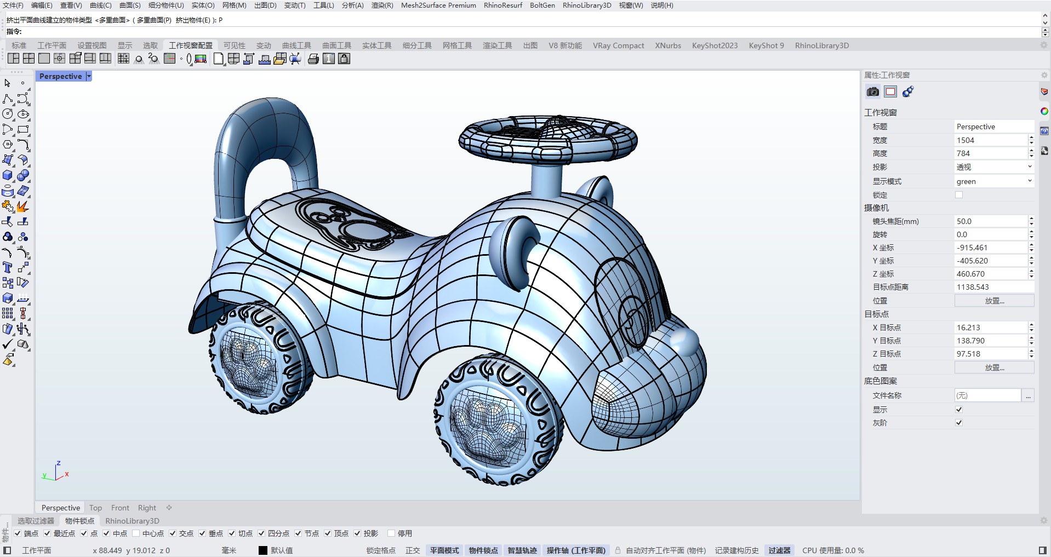1051x557 pixels.
Task: Open the 显示模式 dropdown set to green
Action: point(994,181)
